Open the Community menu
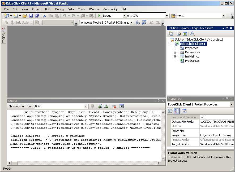The height and width of the screenshot is (172, 235). click(110, 9)
